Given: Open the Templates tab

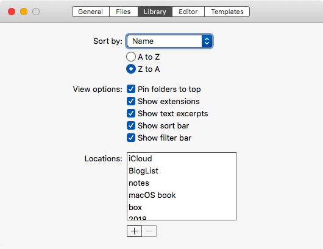Looking at the screenshot, I should 227,12.
